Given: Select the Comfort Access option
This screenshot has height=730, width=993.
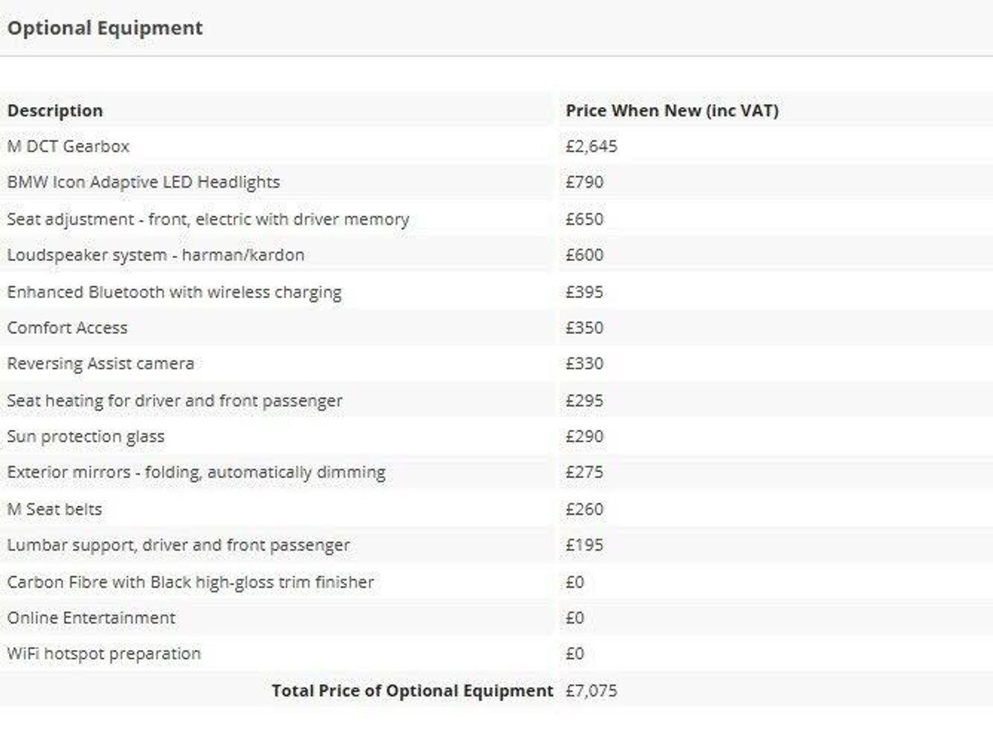Looking at the screenshot, I should pyautogui.click(x=67, y=328).
